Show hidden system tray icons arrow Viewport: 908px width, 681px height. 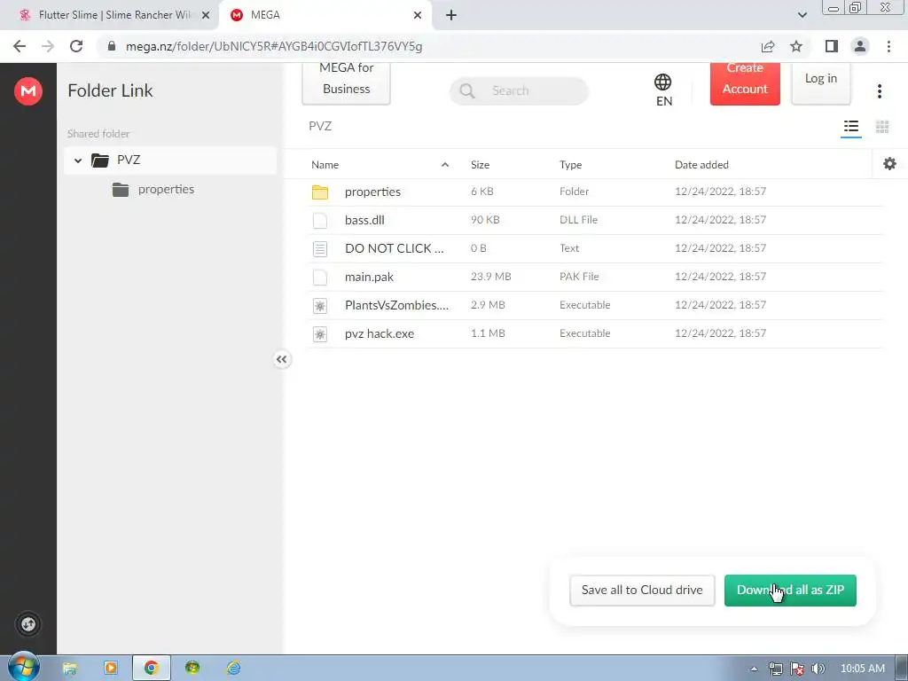click(754, 669)
